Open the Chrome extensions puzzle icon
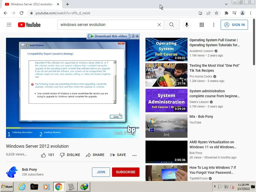 [226, 13]
